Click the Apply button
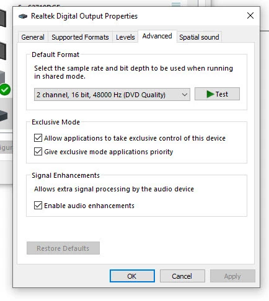 pos(232,276)
